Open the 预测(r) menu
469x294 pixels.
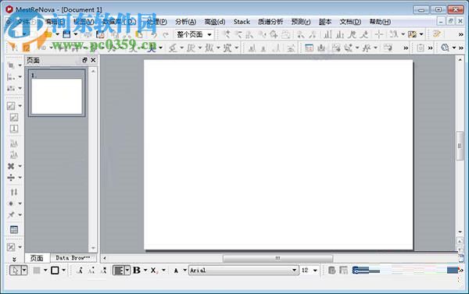pyautogui.click(x=301, y=22)
